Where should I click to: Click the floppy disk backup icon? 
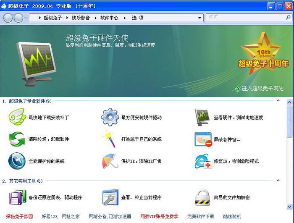(x=18, y=197)
